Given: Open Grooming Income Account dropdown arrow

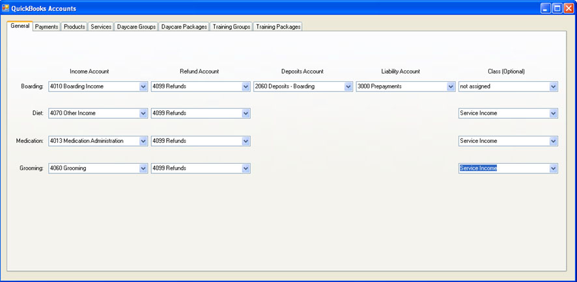Looking at the screenshot, I should (x=143, y=168).
